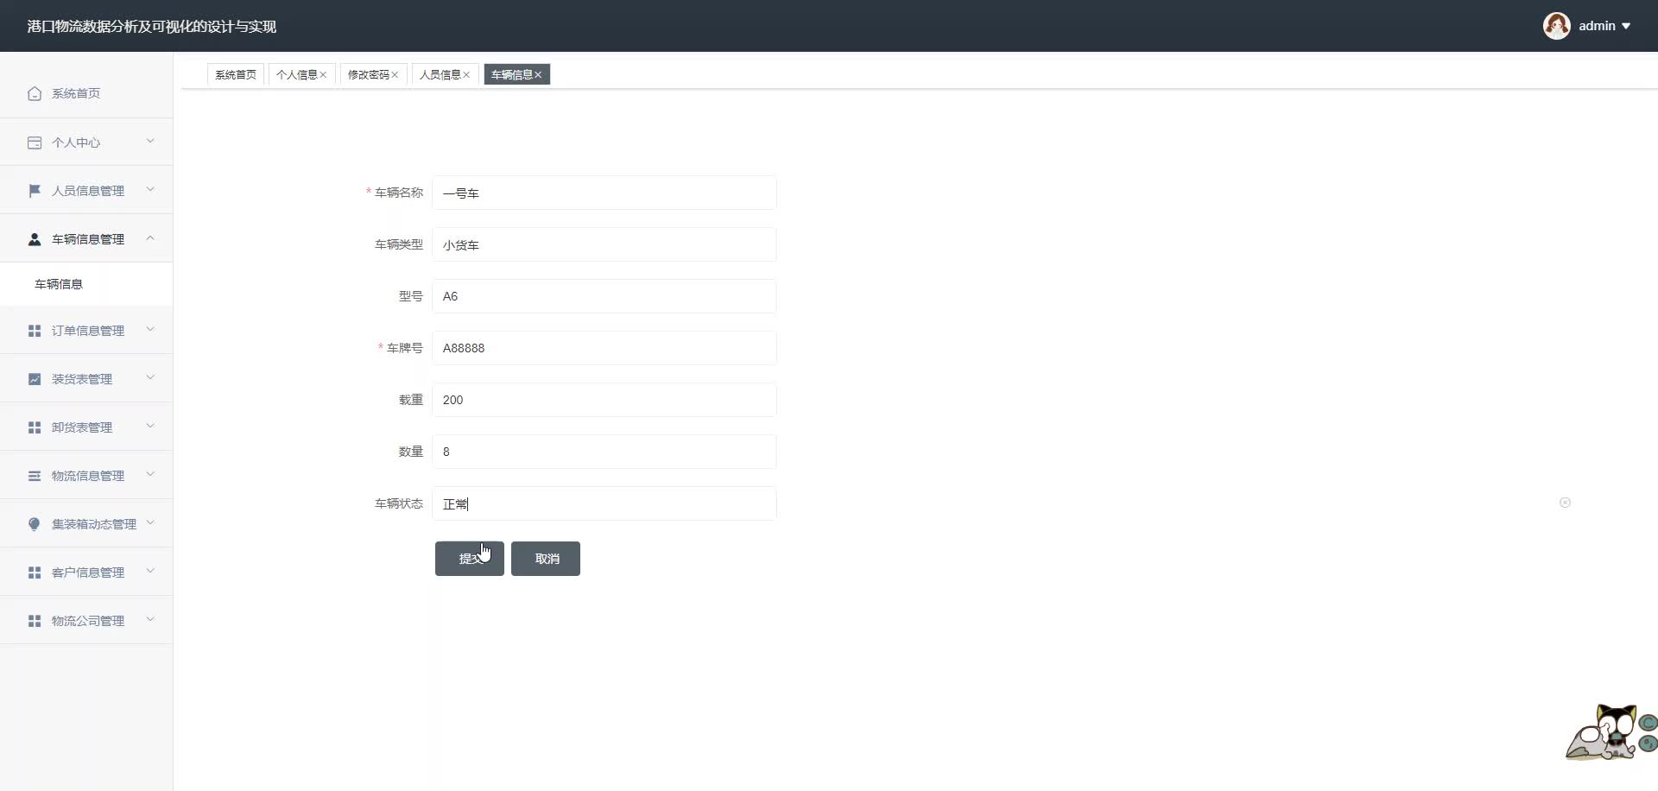Focus the 车辆状态 input field

[604, 503]
